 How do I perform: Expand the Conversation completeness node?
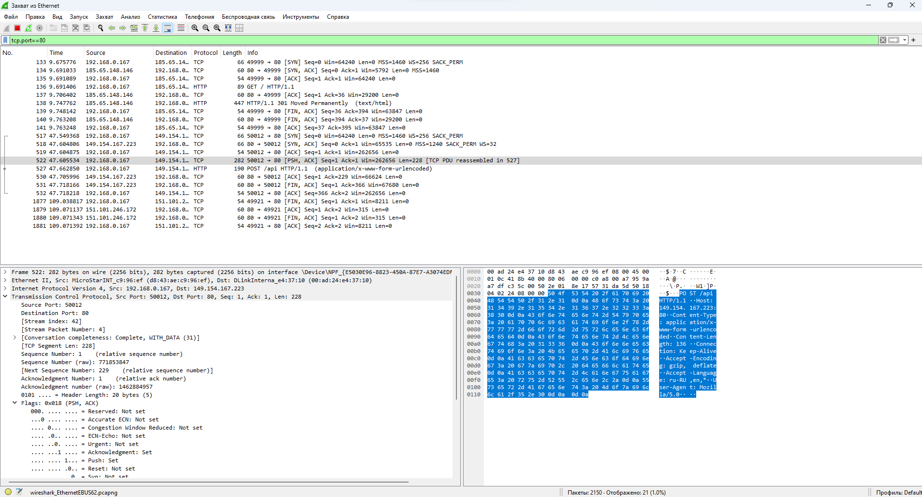pyautogui.click(x=15, y=338)
